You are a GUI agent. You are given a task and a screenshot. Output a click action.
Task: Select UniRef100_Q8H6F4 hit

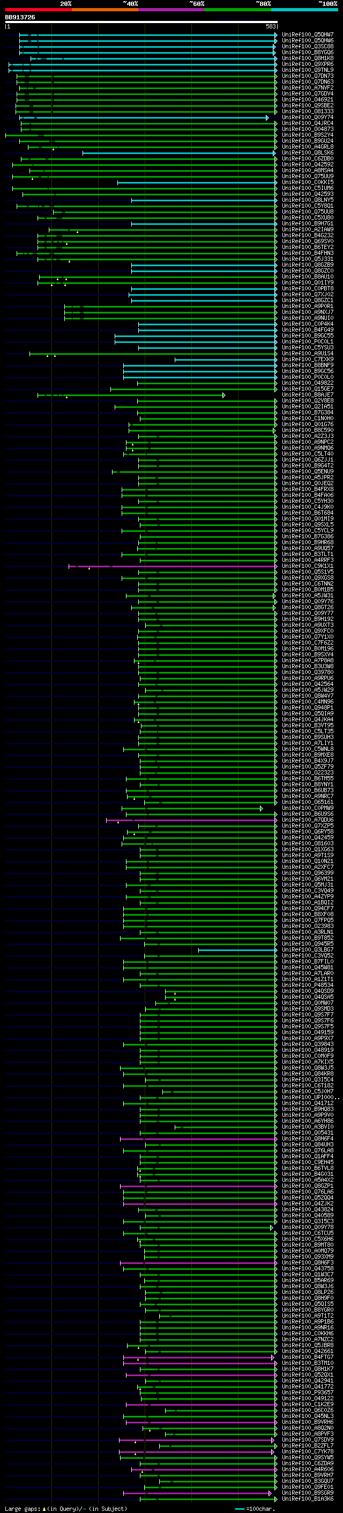point(308,1139)
